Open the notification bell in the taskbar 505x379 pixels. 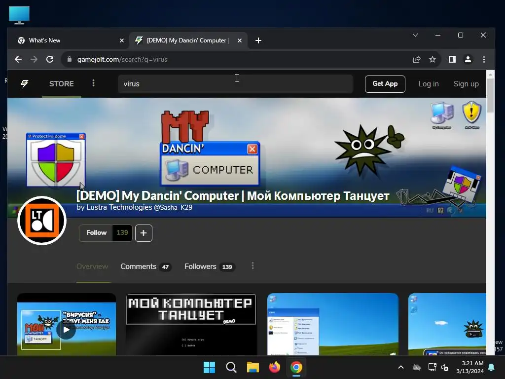(x=492, y=367)
